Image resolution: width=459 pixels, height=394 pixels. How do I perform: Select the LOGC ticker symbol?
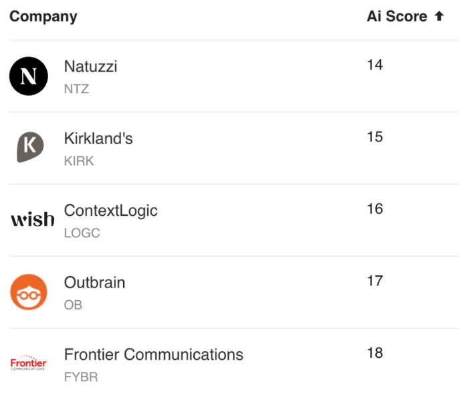(82, 233)
